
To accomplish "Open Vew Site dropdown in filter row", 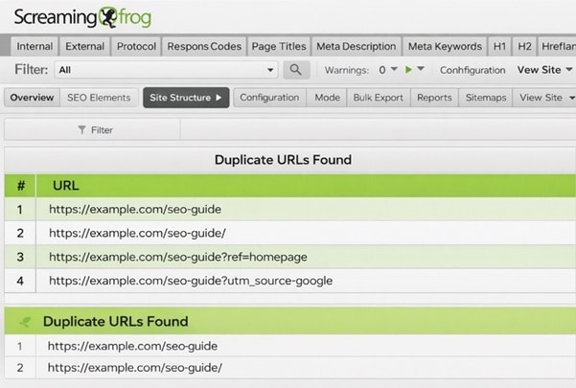I will tap(544, 70).
